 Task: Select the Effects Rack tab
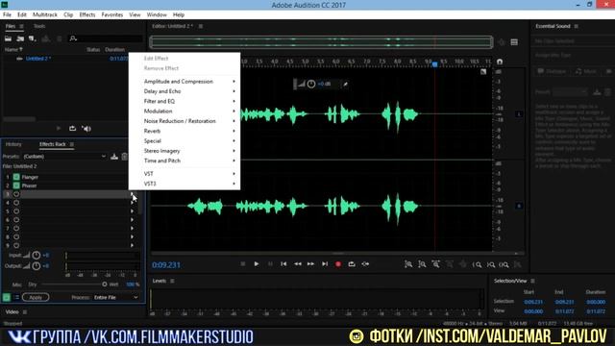(x=53, y=144)
